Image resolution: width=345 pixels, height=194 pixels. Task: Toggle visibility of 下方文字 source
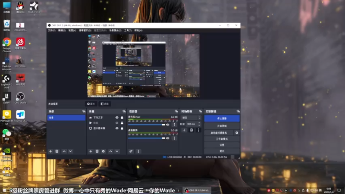[x=117, y=118]
